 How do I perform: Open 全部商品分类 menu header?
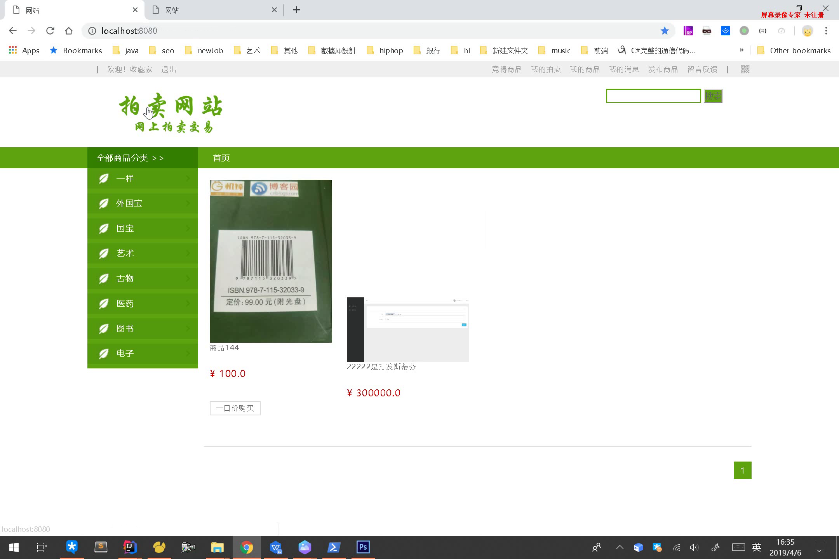coord(143,158)
